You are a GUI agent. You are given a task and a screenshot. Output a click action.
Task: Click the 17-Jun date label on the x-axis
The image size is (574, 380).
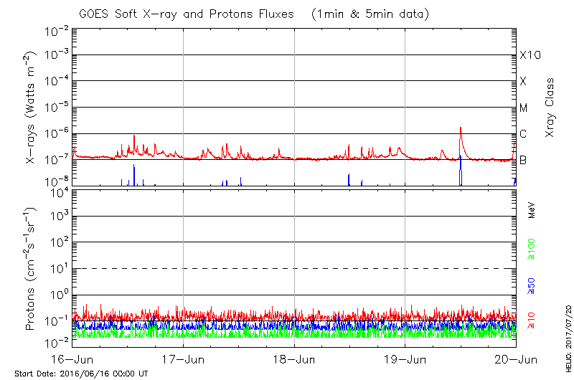pos(184,358)
